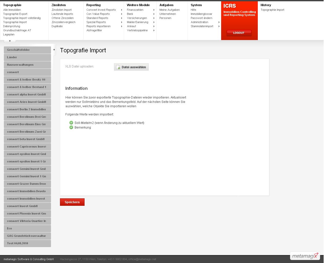Expand the Spezial Reports submenu arrow
Screen dimensions: 328x263
(121, 22)
